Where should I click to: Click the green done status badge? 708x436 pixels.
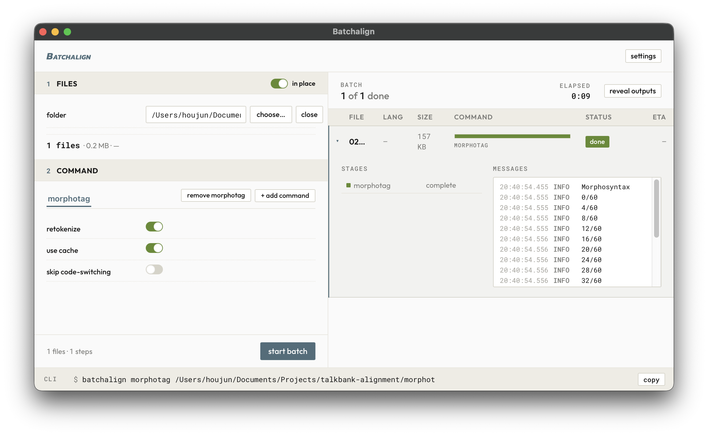[x=597, y=142]
